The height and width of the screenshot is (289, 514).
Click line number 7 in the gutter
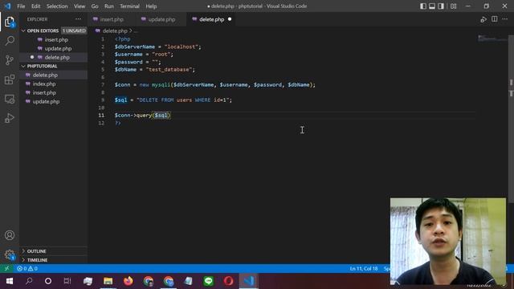pos(102,85)
